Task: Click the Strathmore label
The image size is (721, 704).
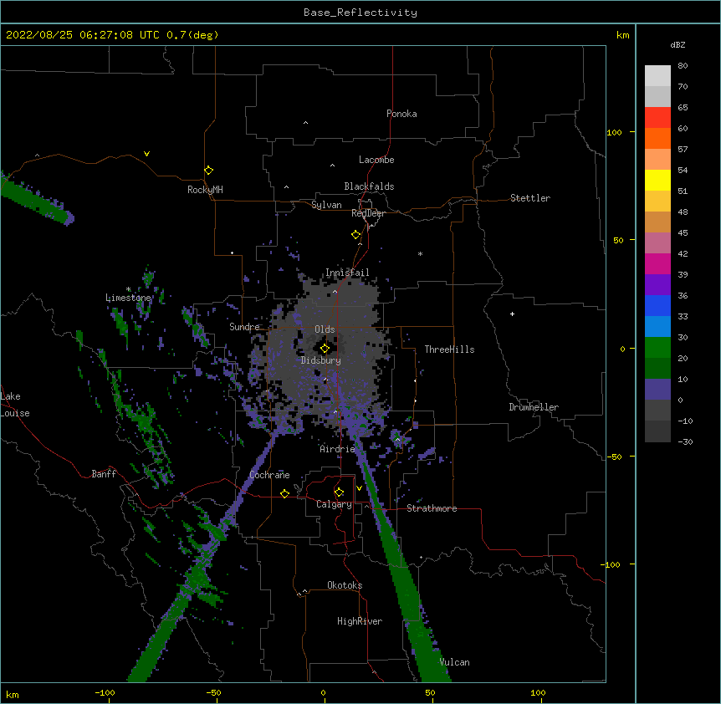Action: [x=432, y=508]
